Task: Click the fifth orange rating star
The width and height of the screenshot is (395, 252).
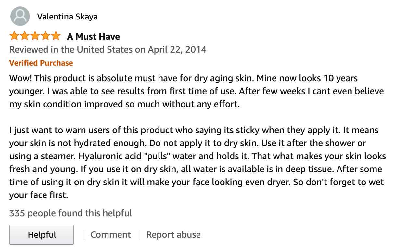Action: pos(56,36)
